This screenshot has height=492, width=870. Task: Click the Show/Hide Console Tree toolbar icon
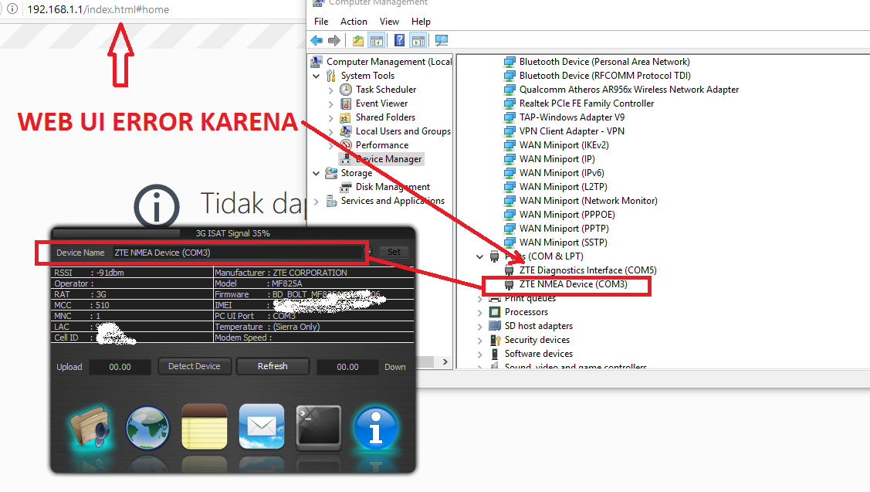click(x=376, y=40)
